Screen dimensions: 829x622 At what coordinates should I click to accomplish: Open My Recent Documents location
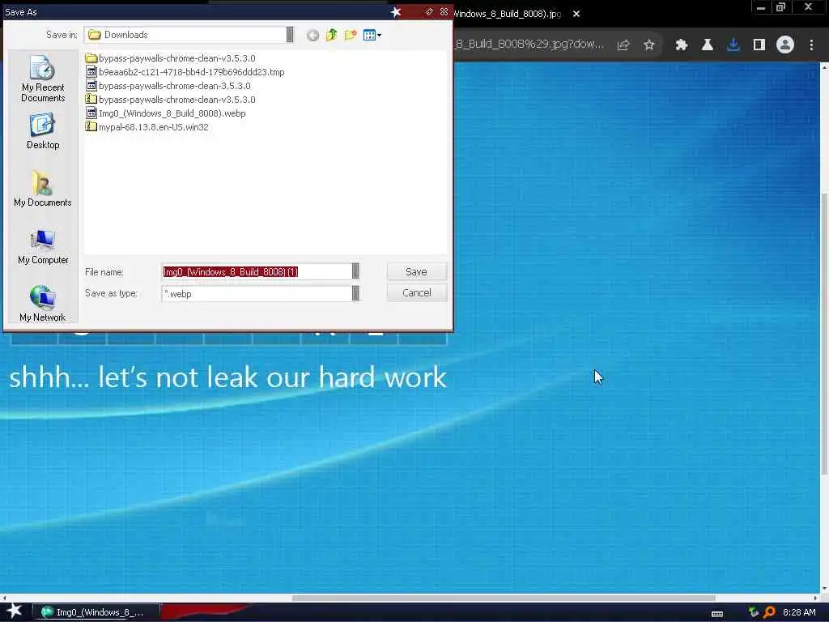tap(43, 79)
